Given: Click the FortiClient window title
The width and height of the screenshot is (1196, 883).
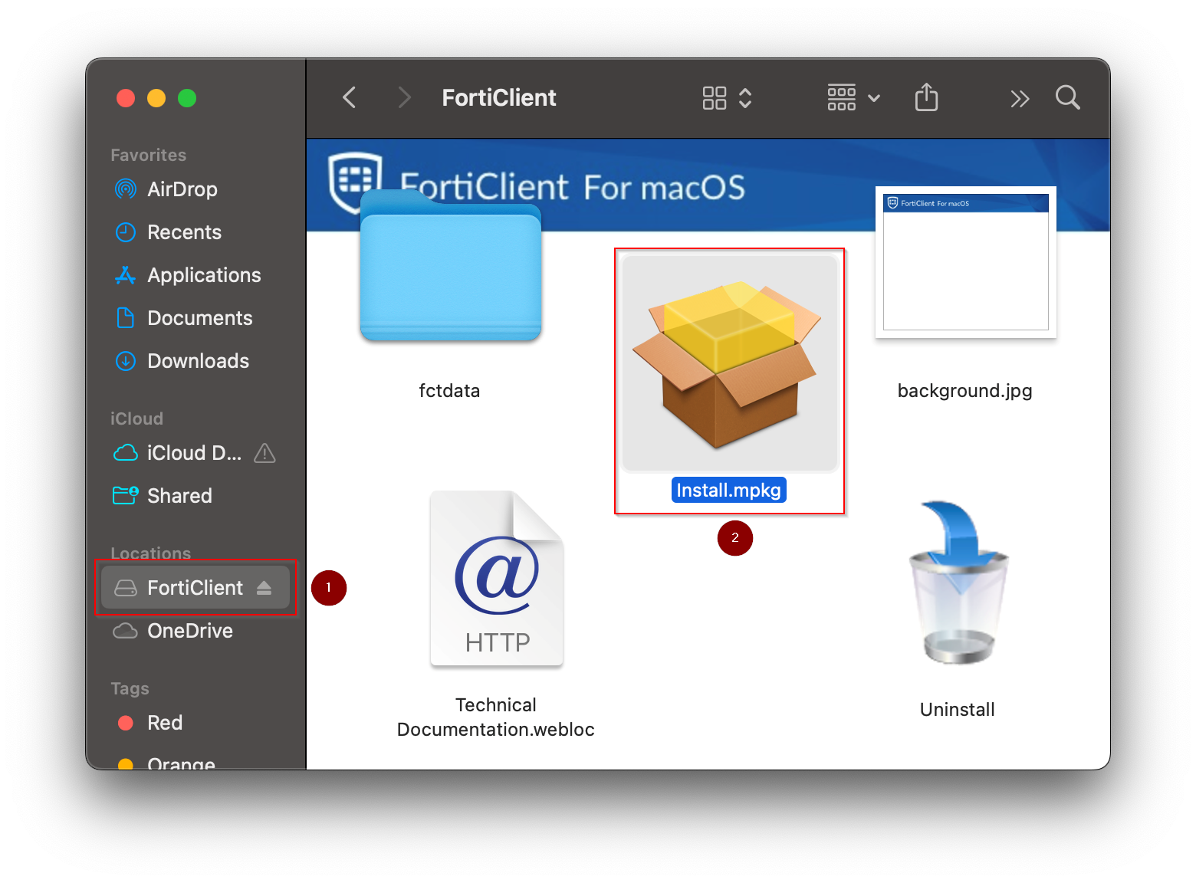Looking at the screenshot, I should (x=499, y=98).
